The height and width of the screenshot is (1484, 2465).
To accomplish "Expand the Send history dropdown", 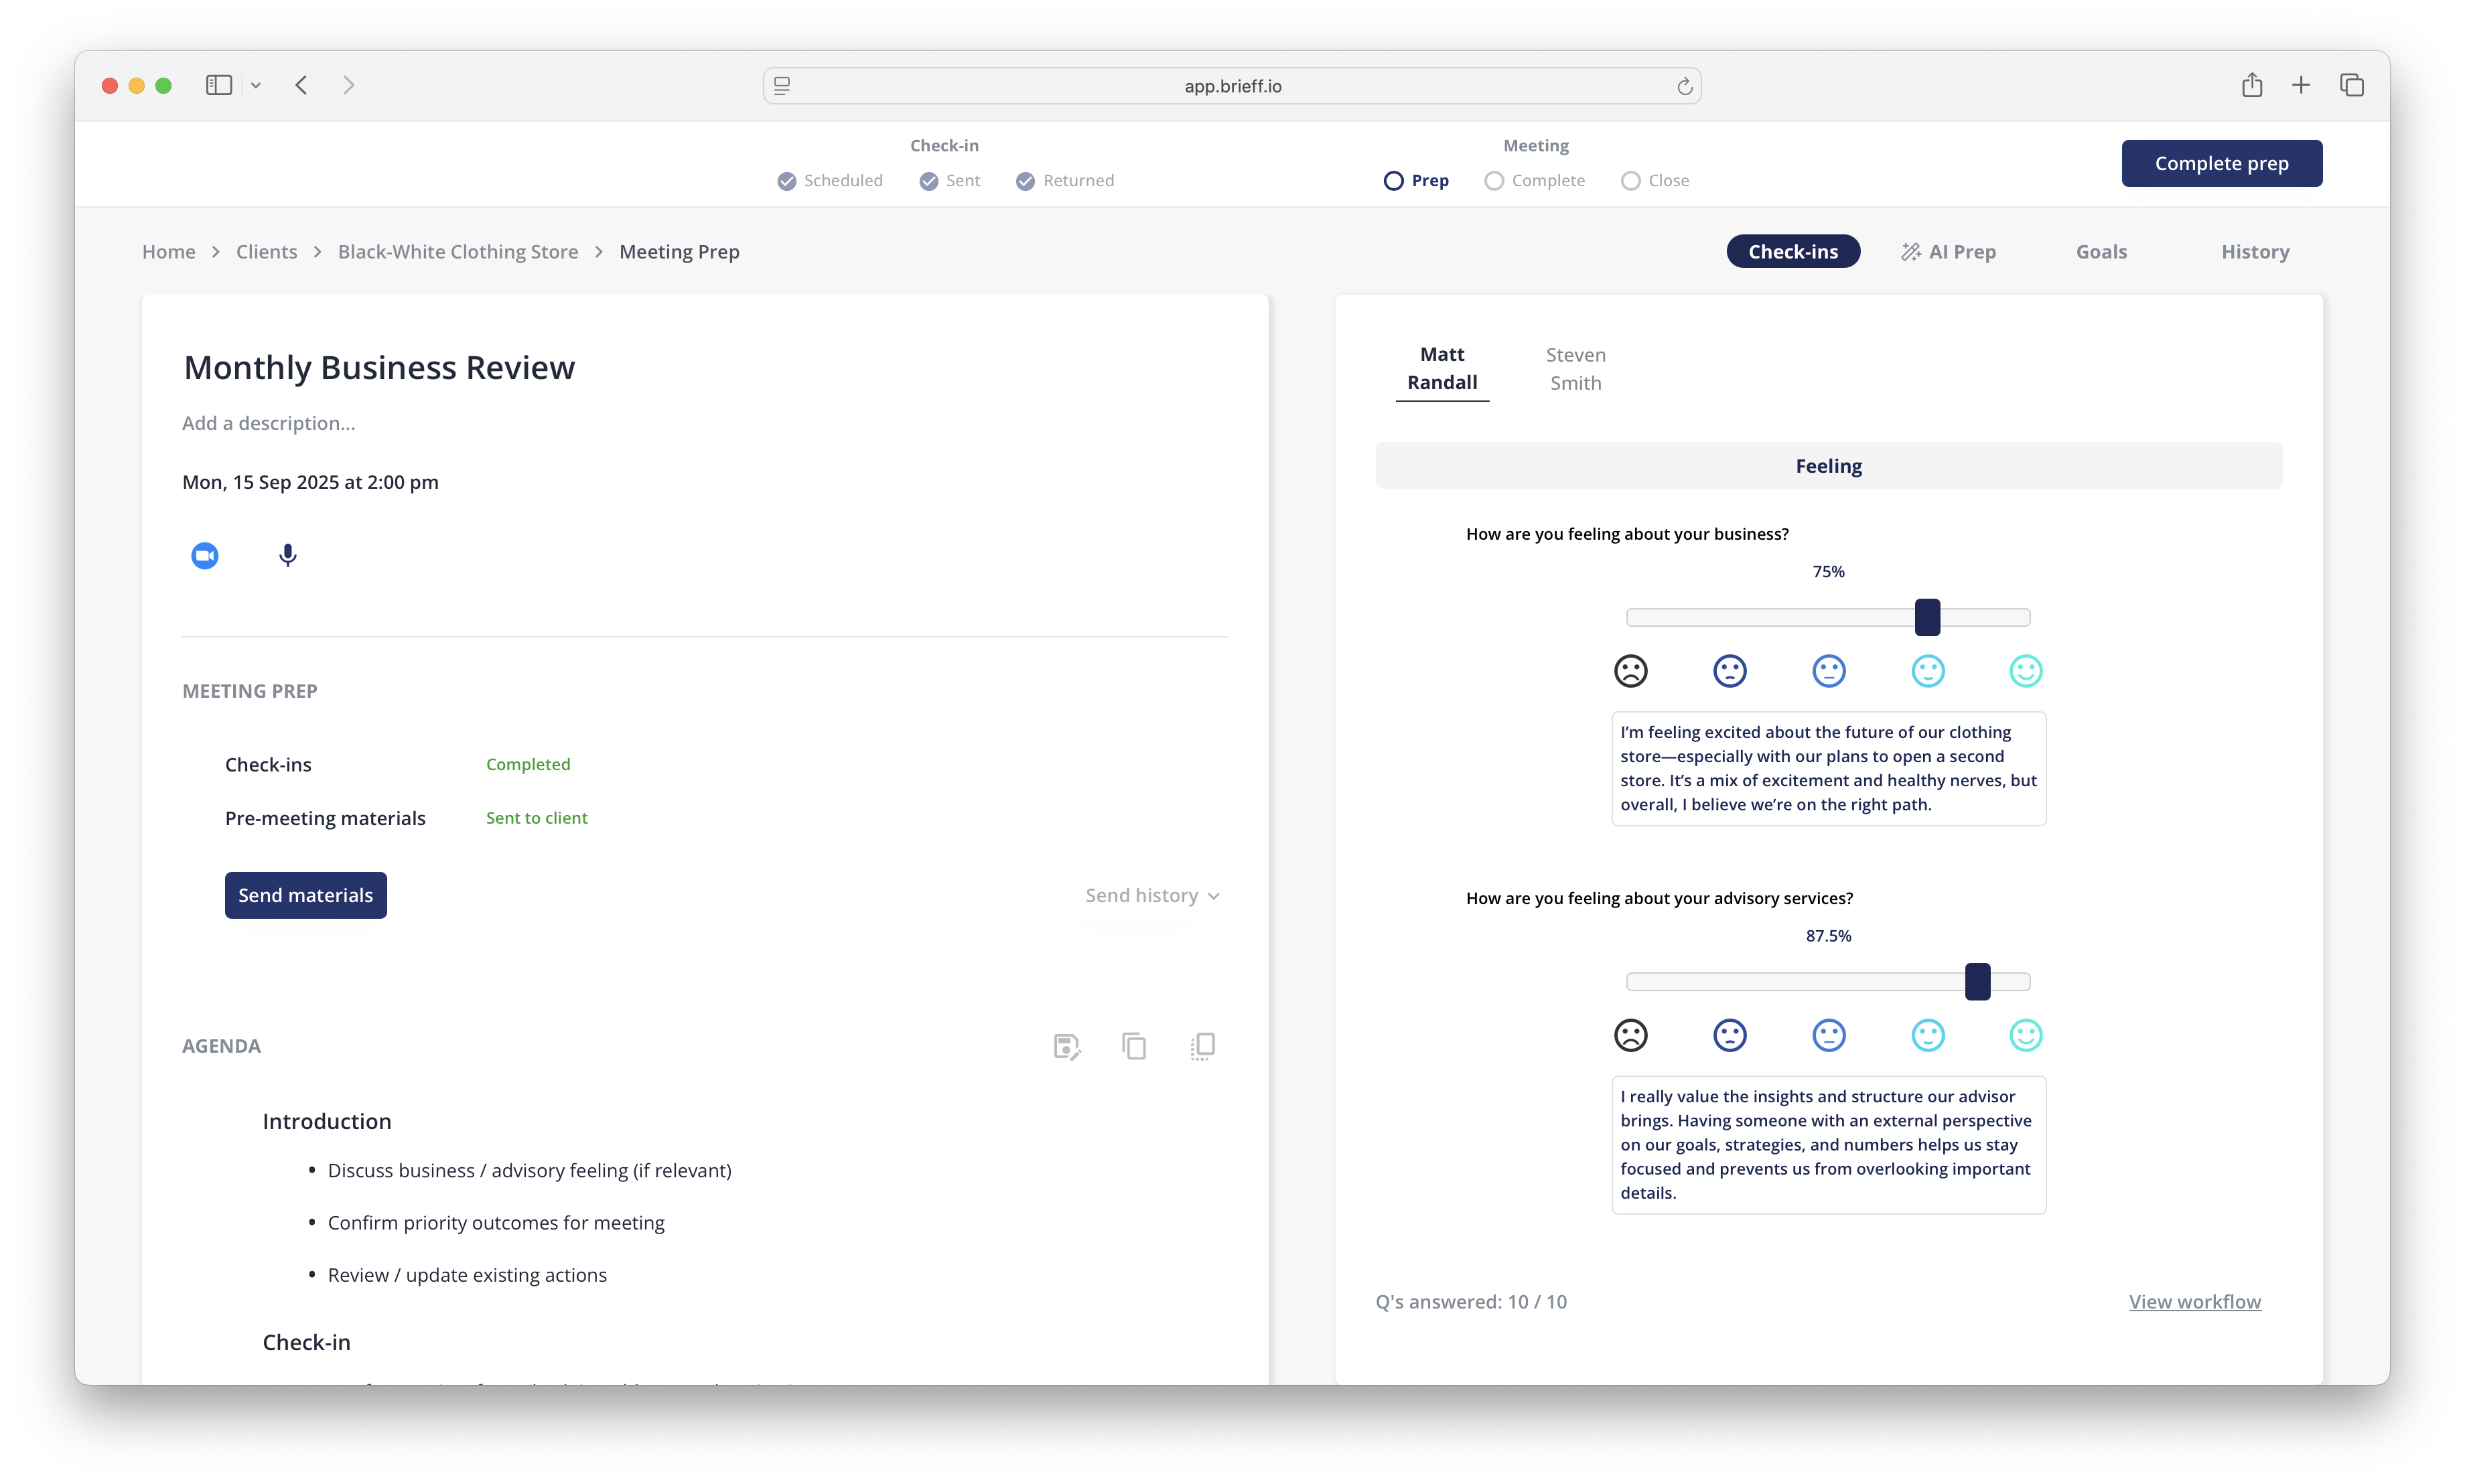I will [x=1151, y=895].
